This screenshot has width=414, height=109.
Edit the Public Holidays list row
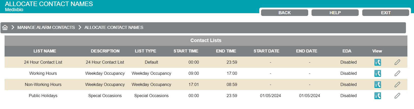click(397, 96)
